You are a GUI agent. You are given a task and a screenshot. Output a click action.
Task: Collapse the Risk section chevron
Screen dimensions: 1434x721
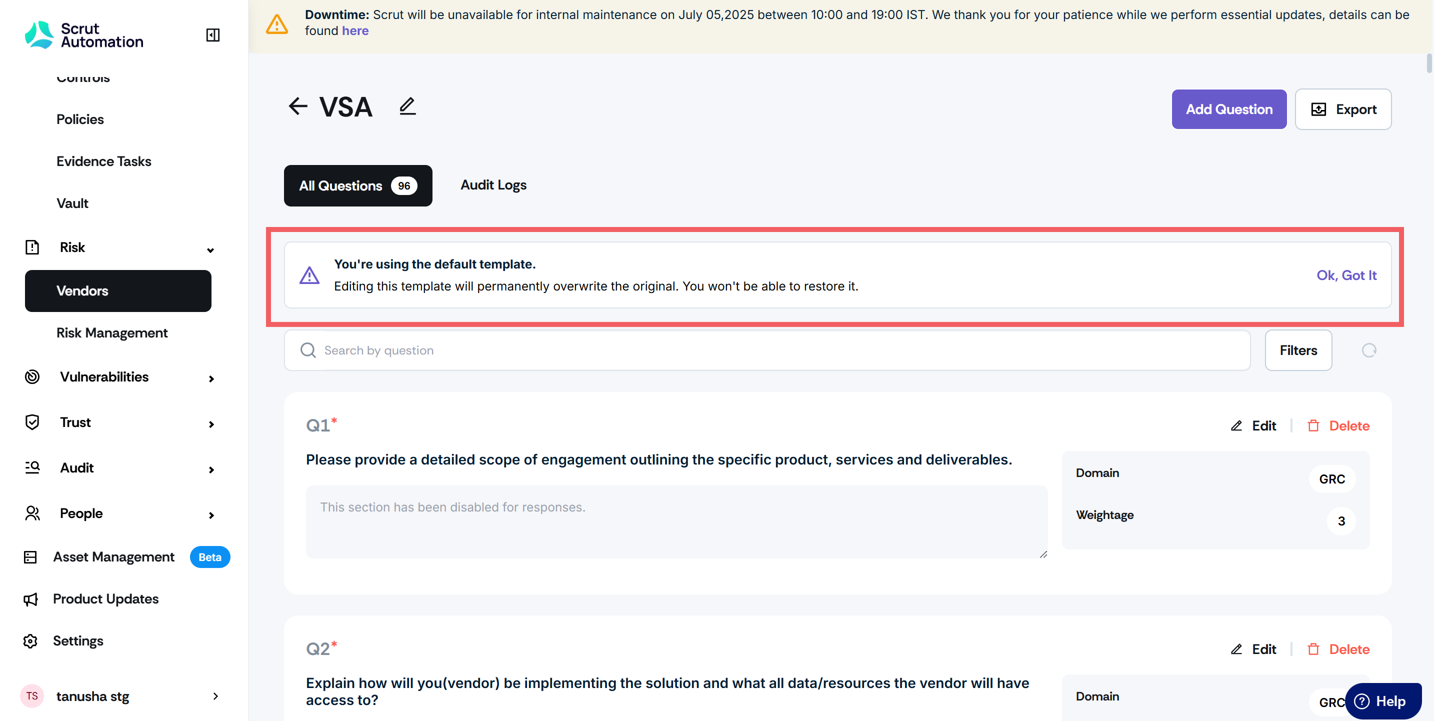[210, 250]
